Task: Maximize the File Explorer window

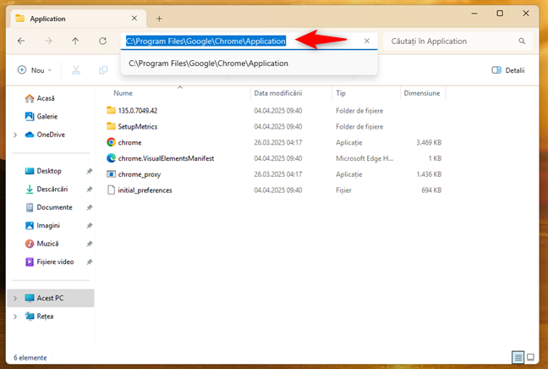Action: coord(500,14)
